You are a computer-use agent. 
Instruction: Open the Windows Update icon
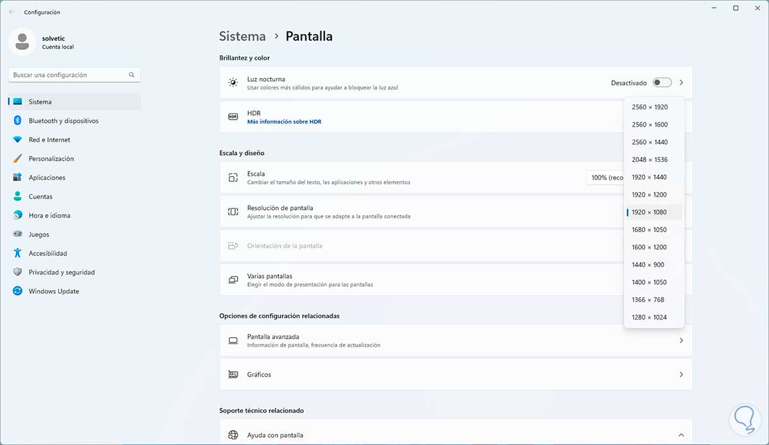pos(17,291)
